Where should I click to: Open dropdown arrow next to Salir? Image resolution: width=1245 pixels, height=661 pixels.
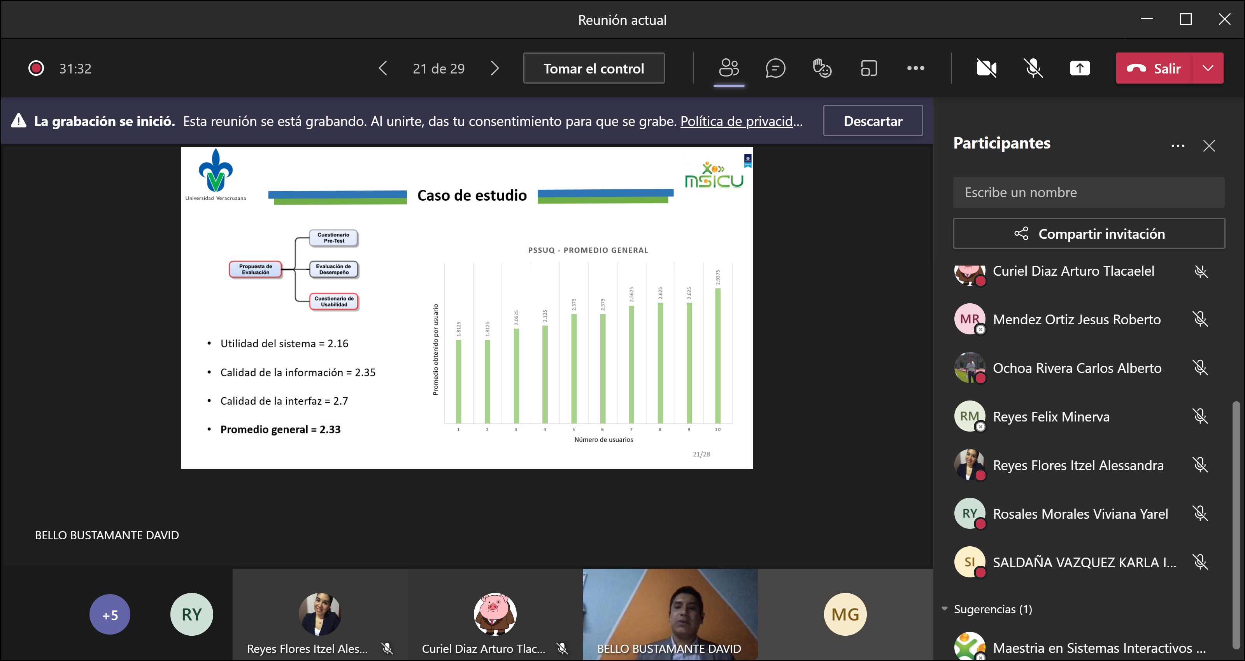tap(1208, 68)
